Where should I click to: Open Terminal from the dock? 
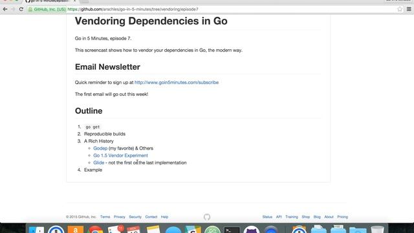tap(232, 230)
